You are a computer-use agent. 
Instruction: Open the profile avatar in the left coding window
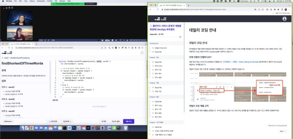143,53
